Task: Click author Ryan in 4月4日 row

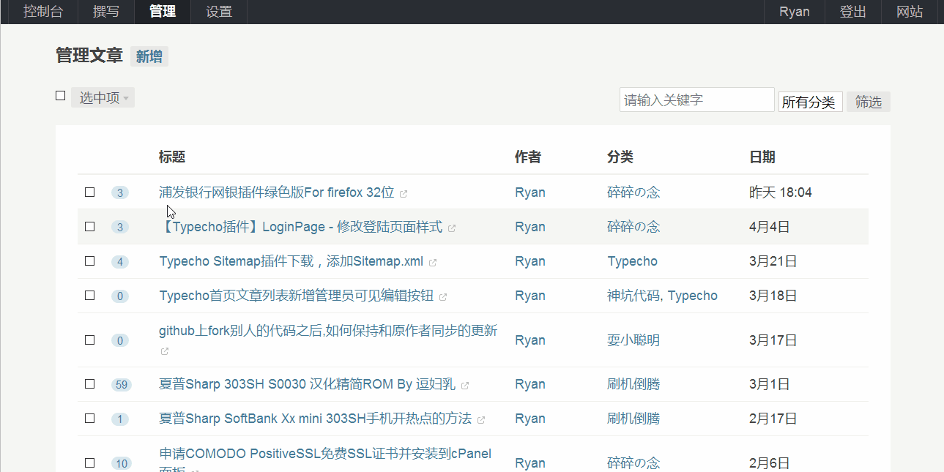Action: point(530,227)
